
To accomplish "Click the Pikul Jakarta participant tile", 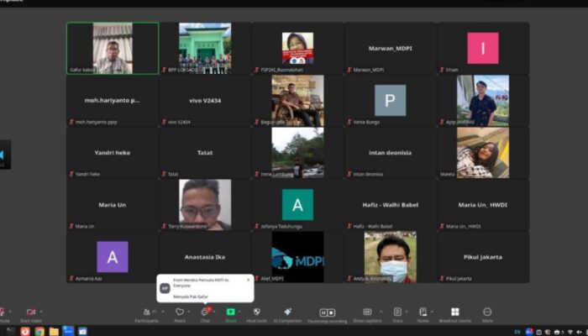I will click(483, 256).
